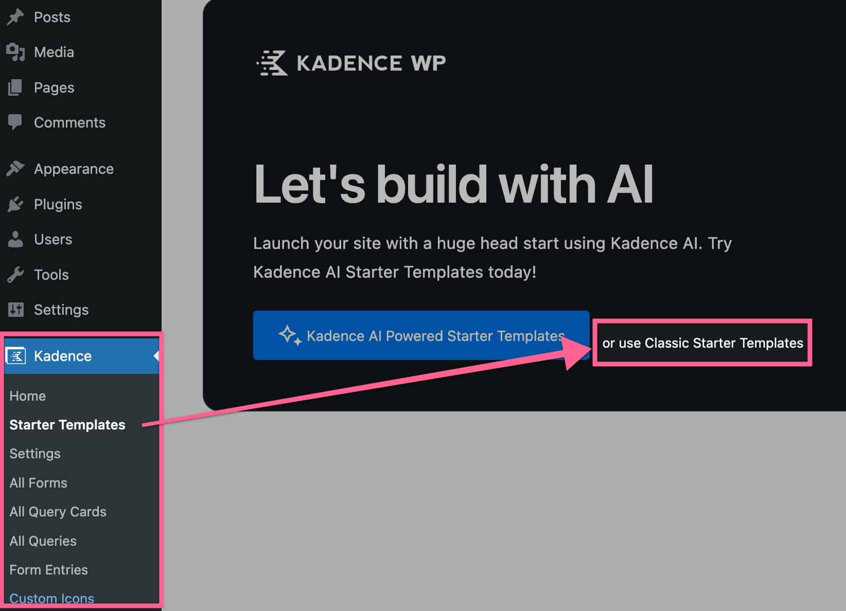Open the Starter Templates submenu entry
This screenshot has height=611, width=846.
coord(67,424)
